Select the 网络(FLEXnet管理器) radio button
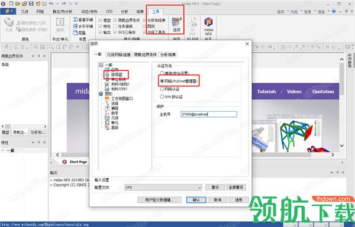 (x=162, y=81)
